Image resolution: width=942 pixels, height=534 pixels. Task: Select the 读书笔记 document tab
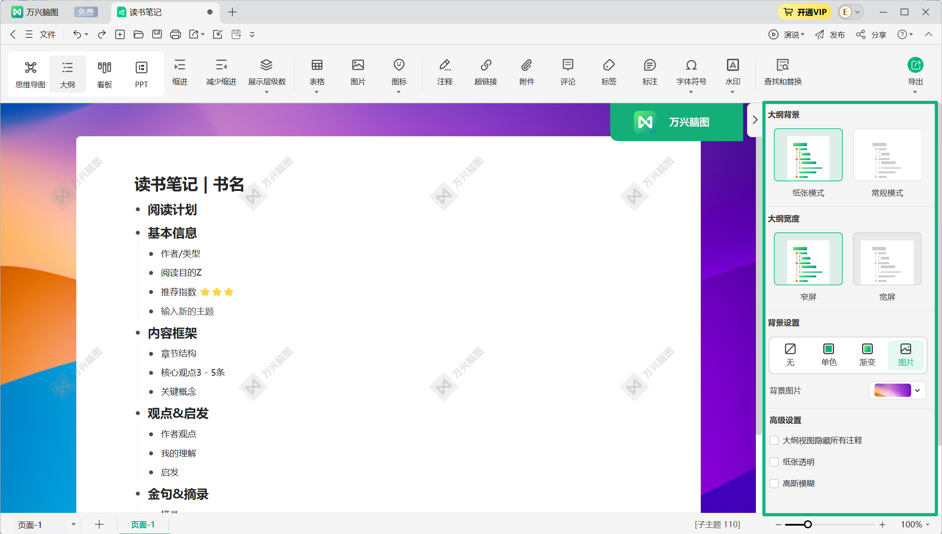click(x=164, y=12)
